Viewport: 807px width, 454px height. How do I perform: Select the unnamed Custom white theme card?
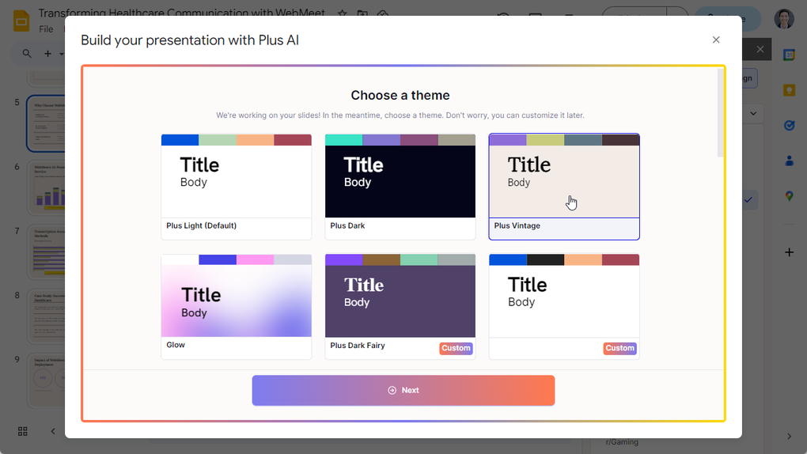click(x=564, y=306)
